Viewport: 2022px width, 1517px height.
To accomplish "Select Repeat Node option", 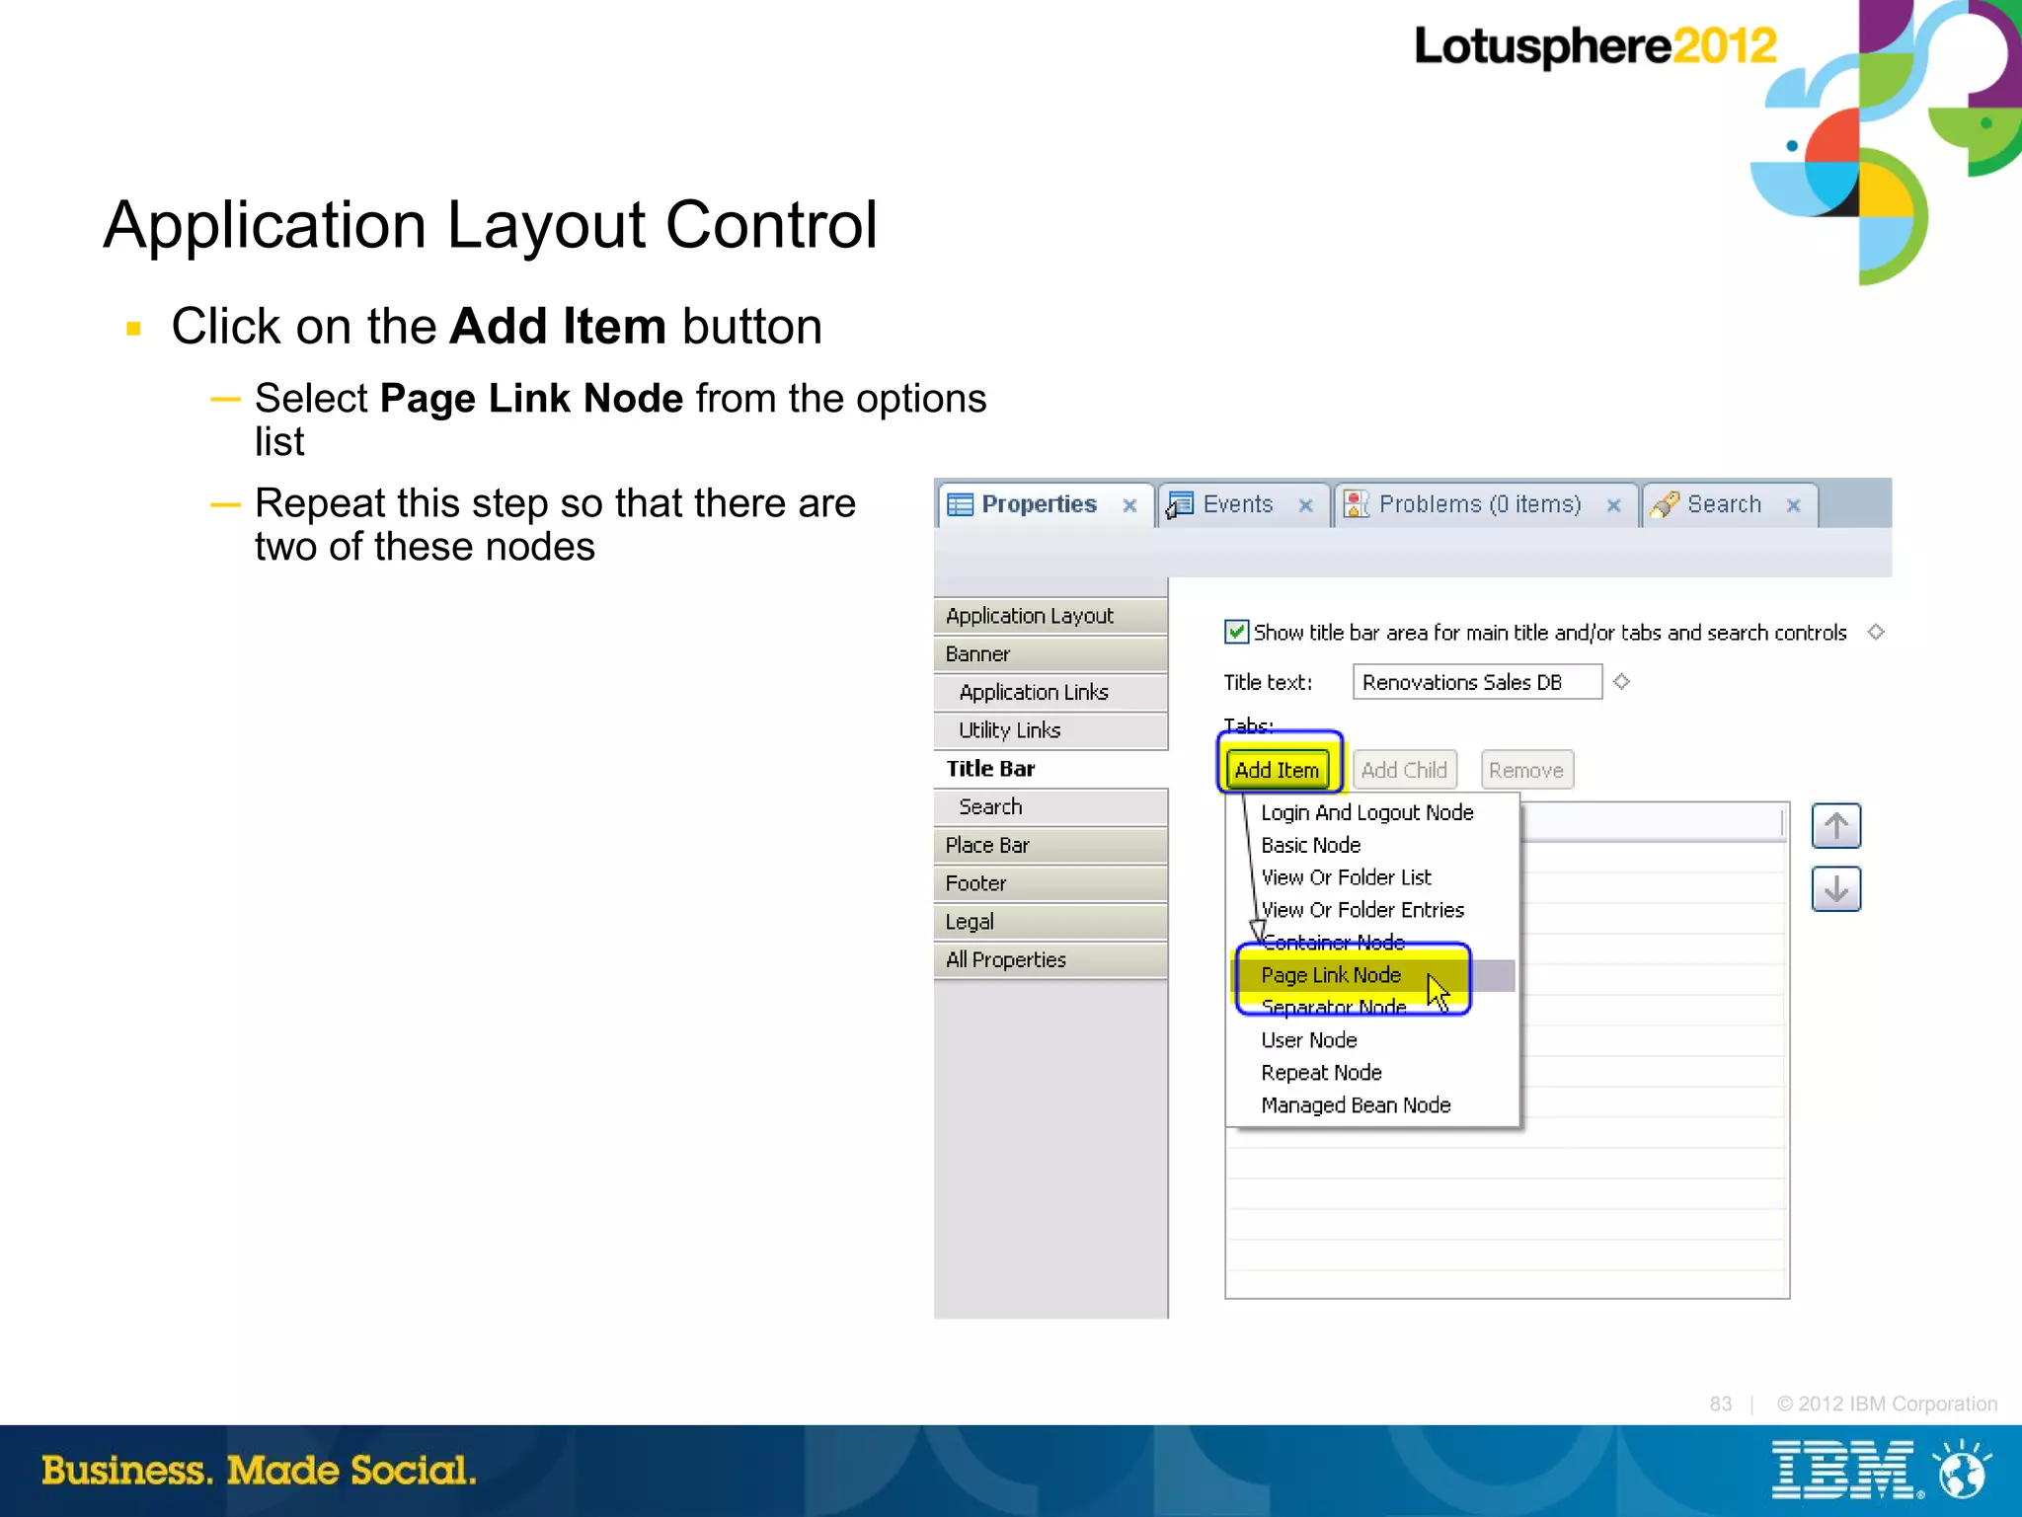I will coord(1372,1073).
